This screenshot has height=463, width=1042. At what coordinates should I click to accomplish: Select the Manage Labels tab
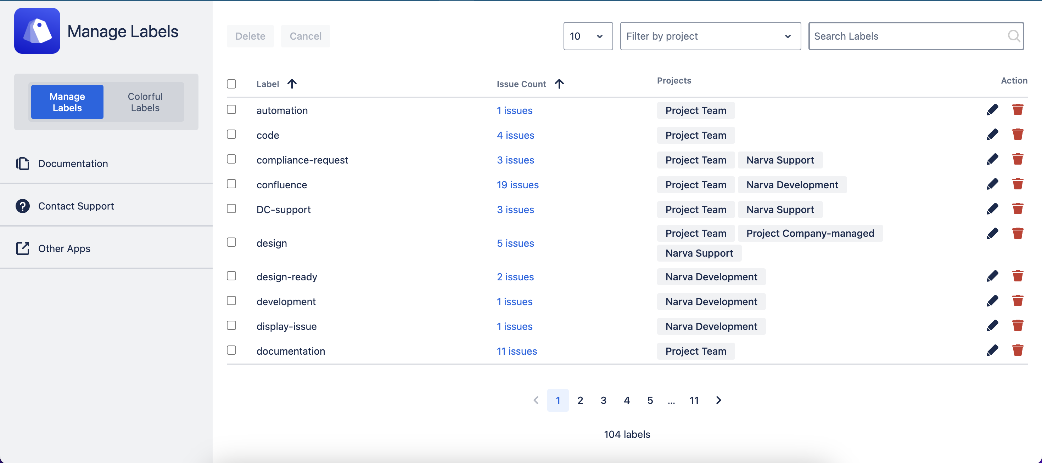tap(67, 102)
